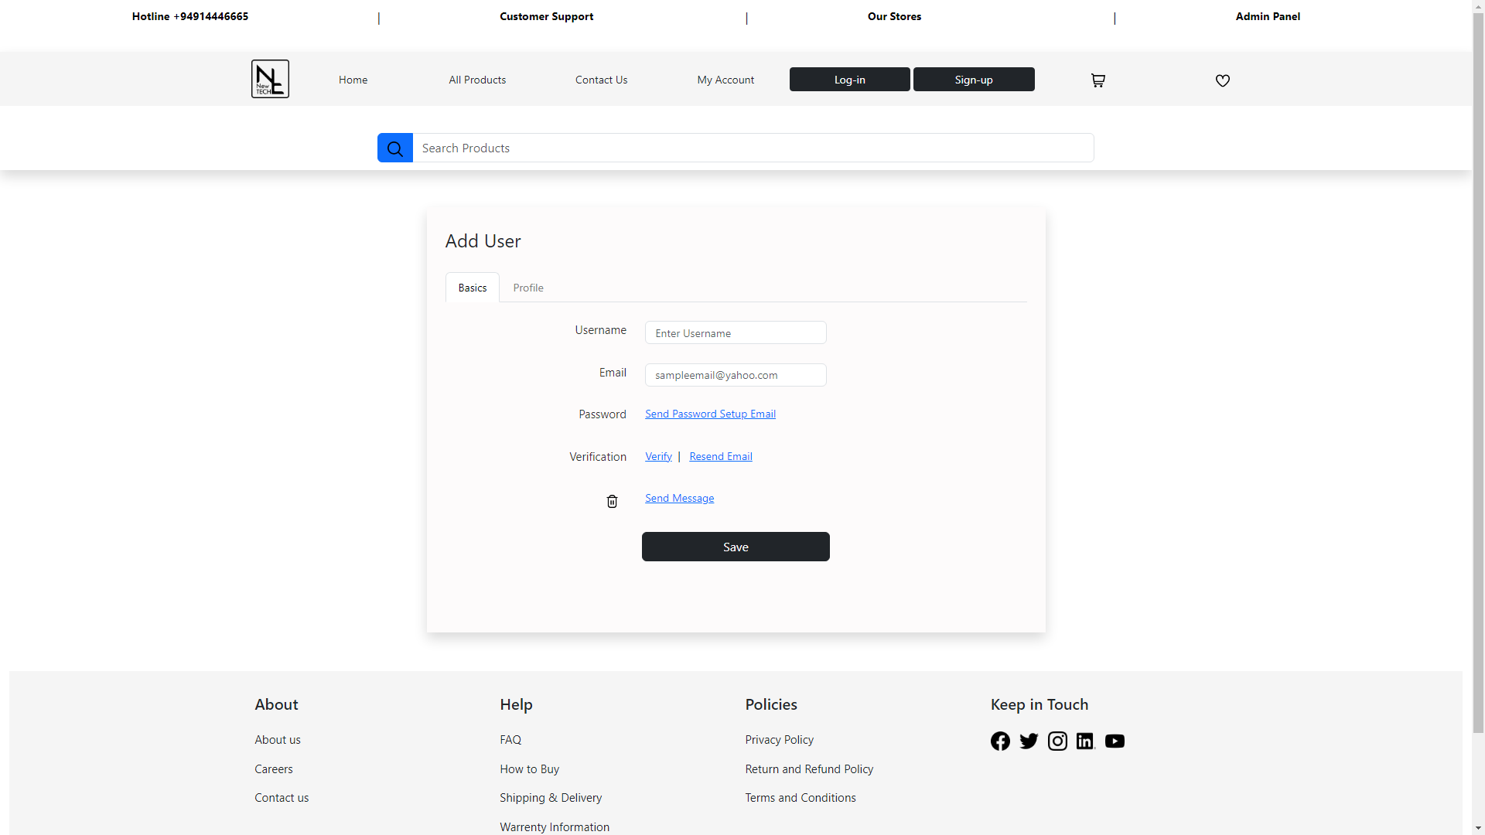Image resolution: width=1485 pixels, height=835 pixels.
Task: Click the Search Products input box
Action: 753,148
